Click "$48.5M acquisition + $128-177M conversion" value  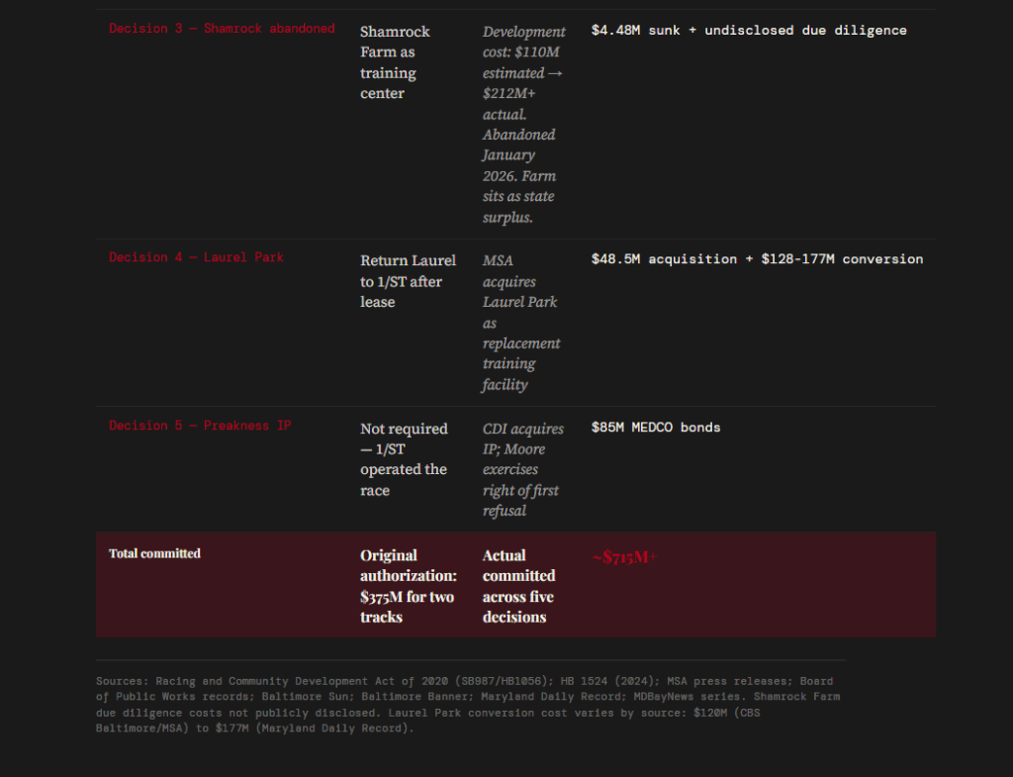757,259
